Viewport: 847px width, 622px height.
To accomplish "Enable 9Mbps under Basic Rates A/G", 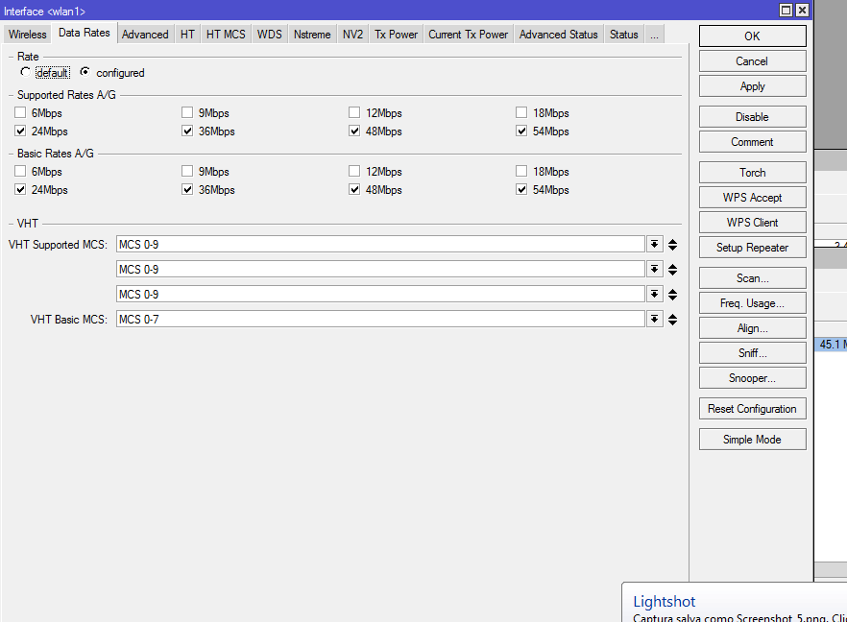I will [187, 171].
